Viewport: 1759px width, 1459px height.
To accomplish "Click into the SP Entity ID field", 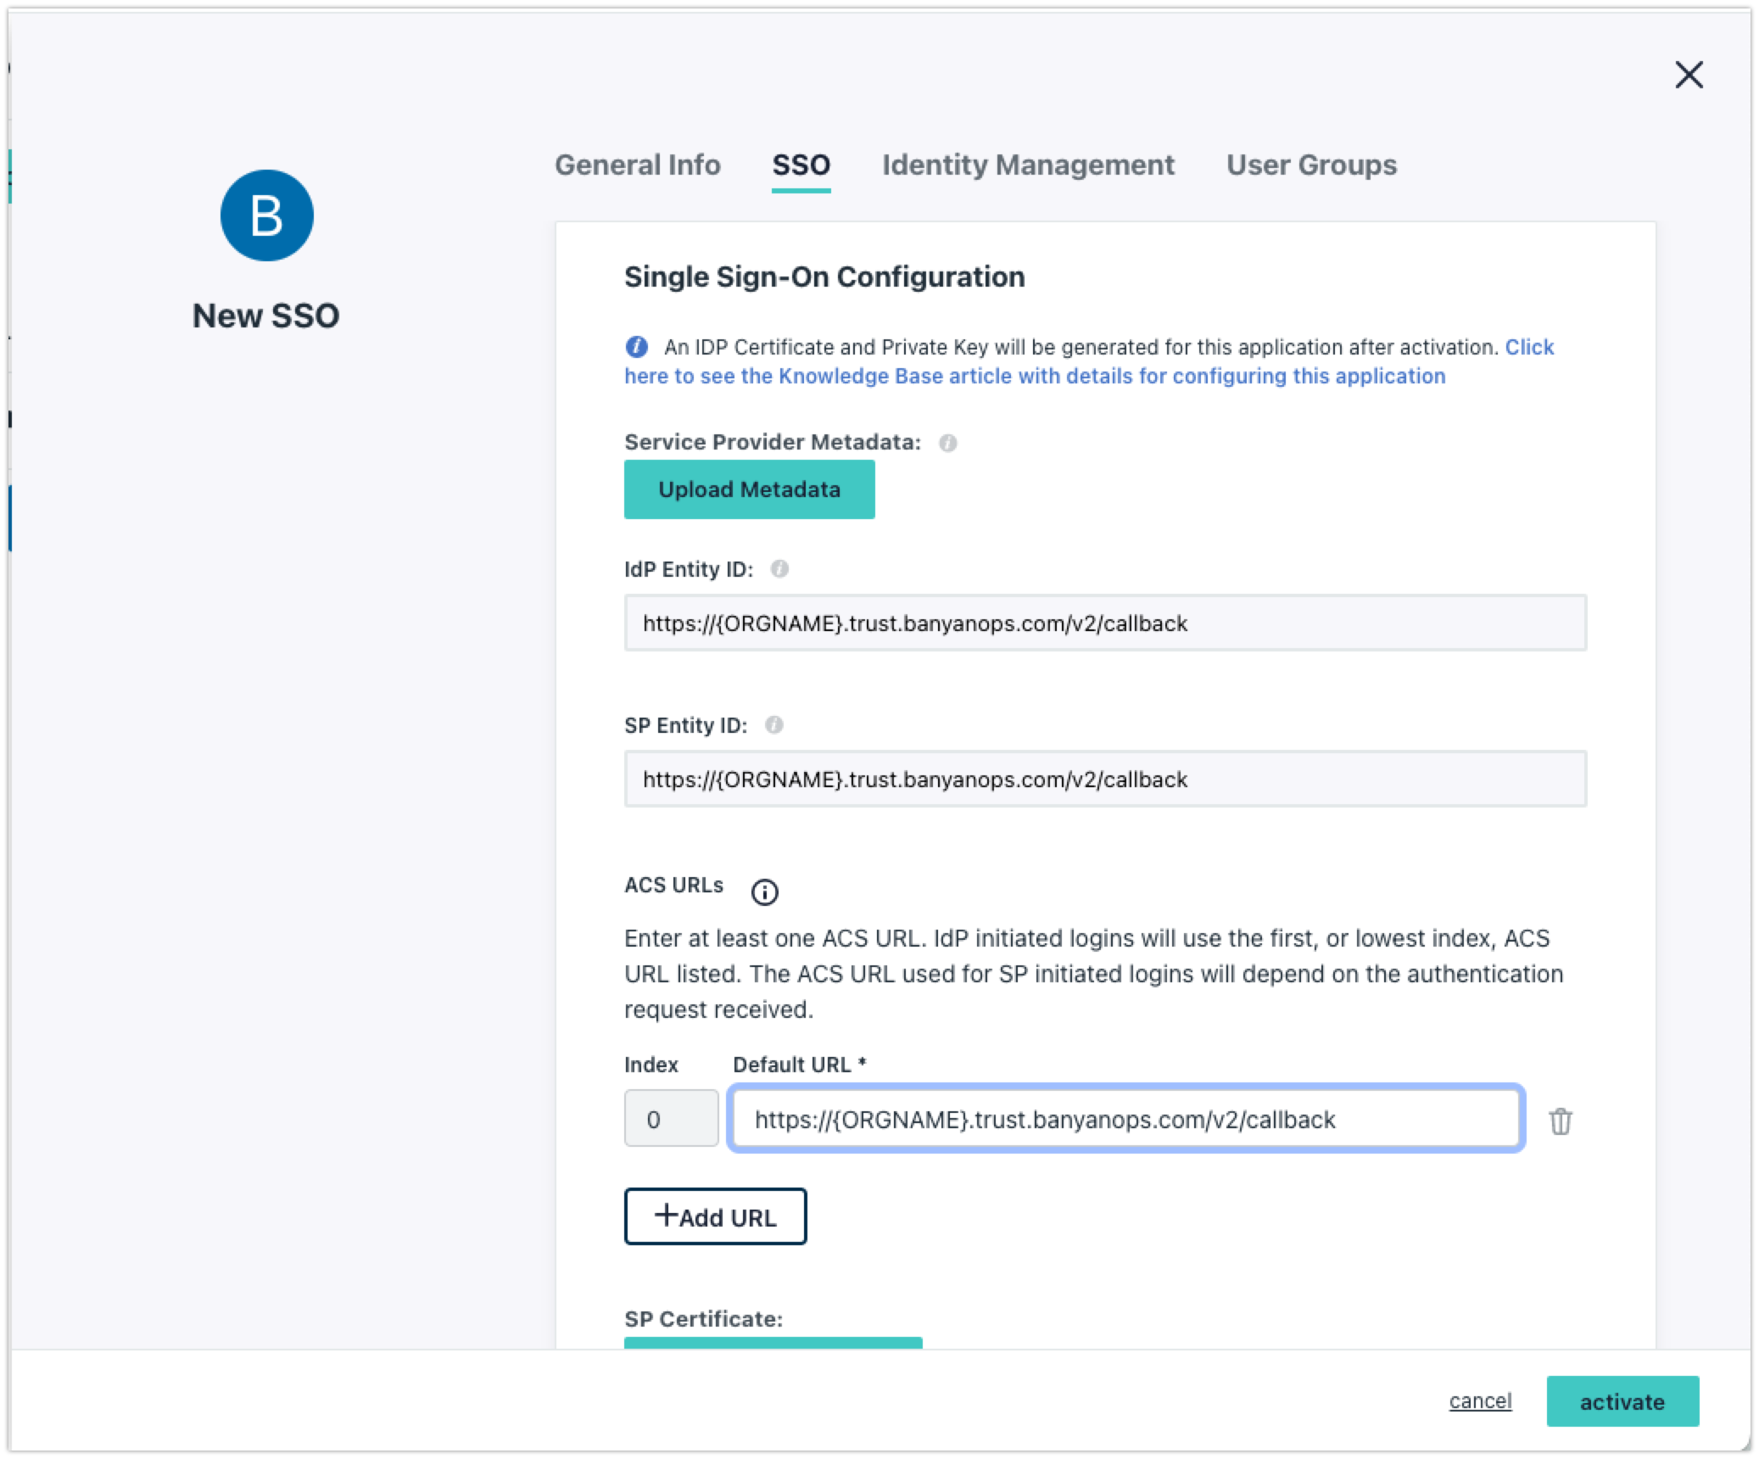I will point(1104,780).
